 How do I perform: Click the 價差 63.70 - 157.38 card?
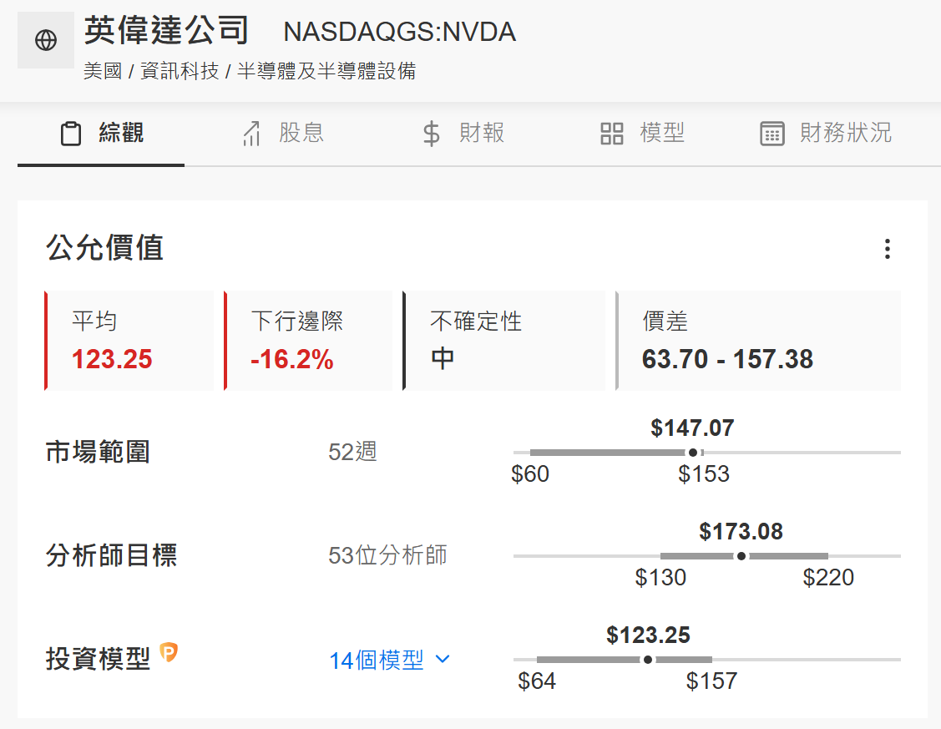(758, 341)
